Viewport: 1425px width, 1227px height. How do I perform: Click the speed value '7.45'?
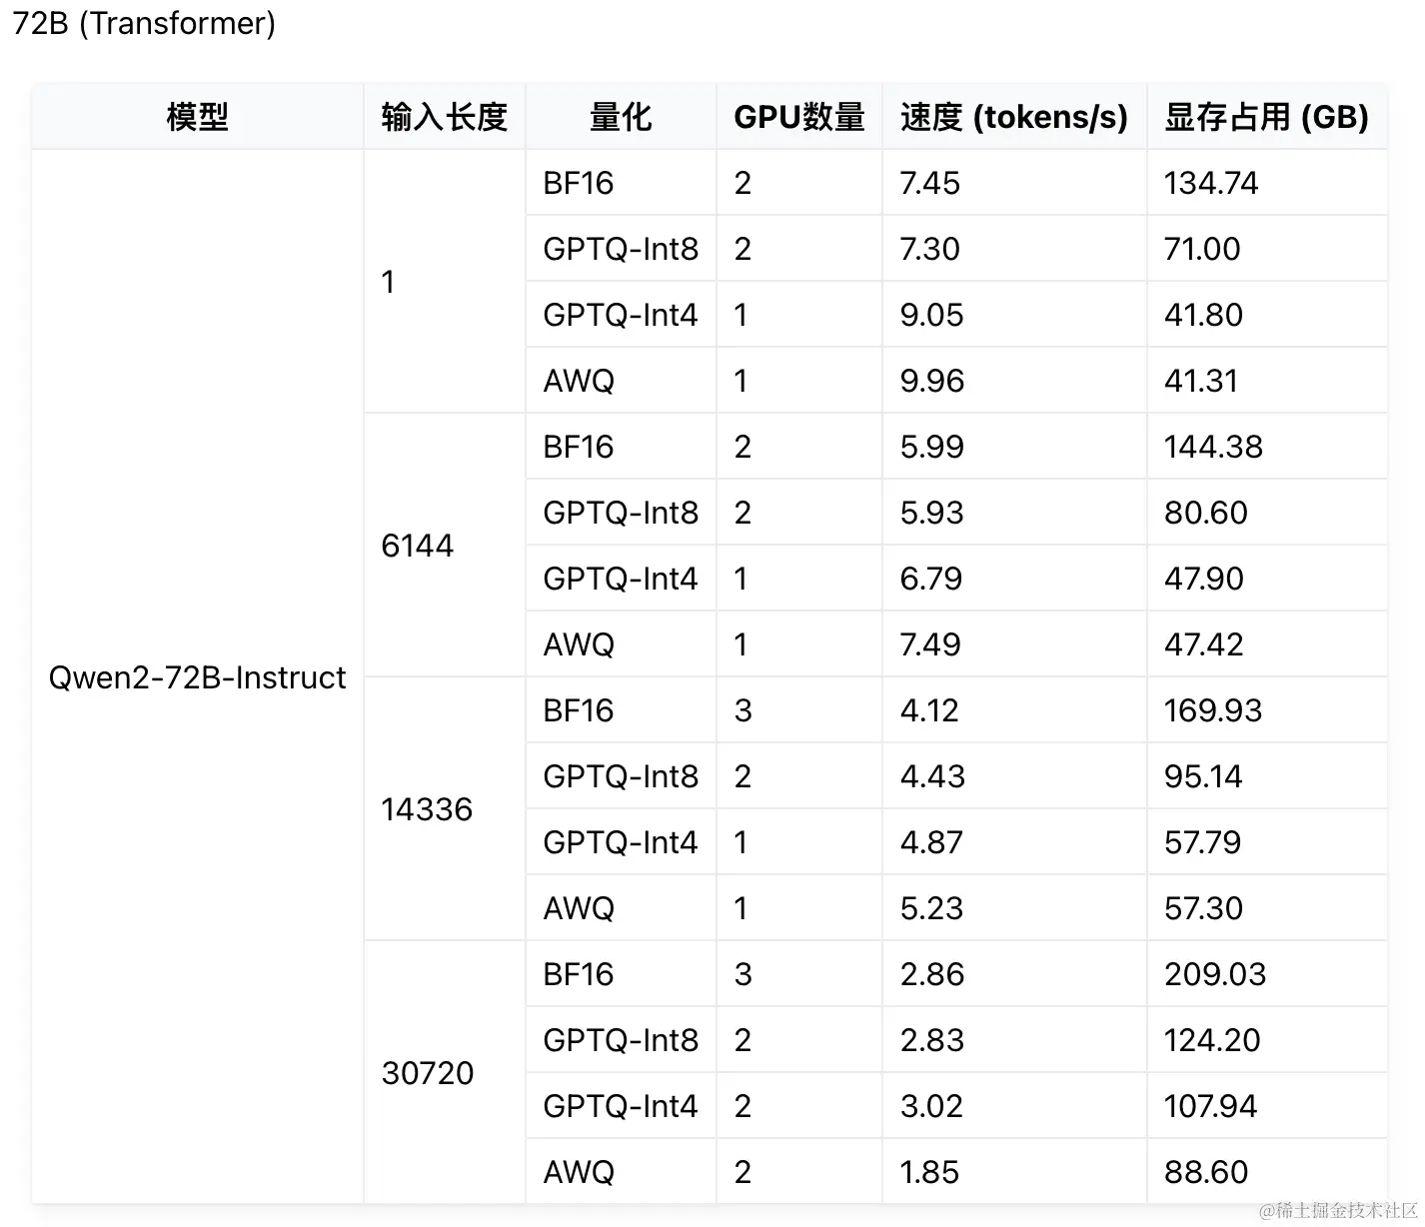point(929,183)
